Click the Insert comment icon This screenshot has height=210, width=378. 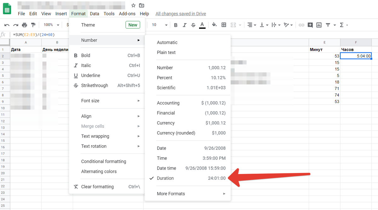coord(310,25)
